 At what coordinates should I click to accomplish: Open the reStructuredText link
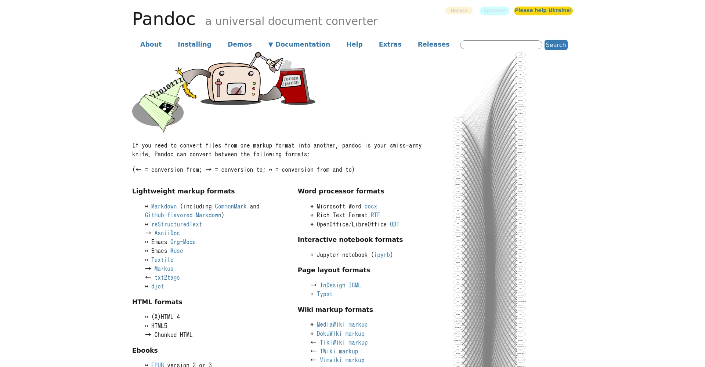(x=177, y=224)
